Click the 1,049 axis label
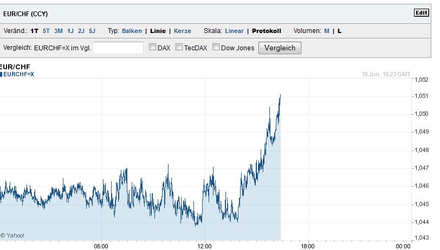The height and width of the screenshot is (250, 440). click(422, 131)
